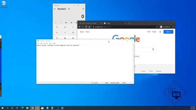The height and width of the screenshot is (110, 196).
Task: Click the Calculator x squared key
Action: tap(65, 33)
